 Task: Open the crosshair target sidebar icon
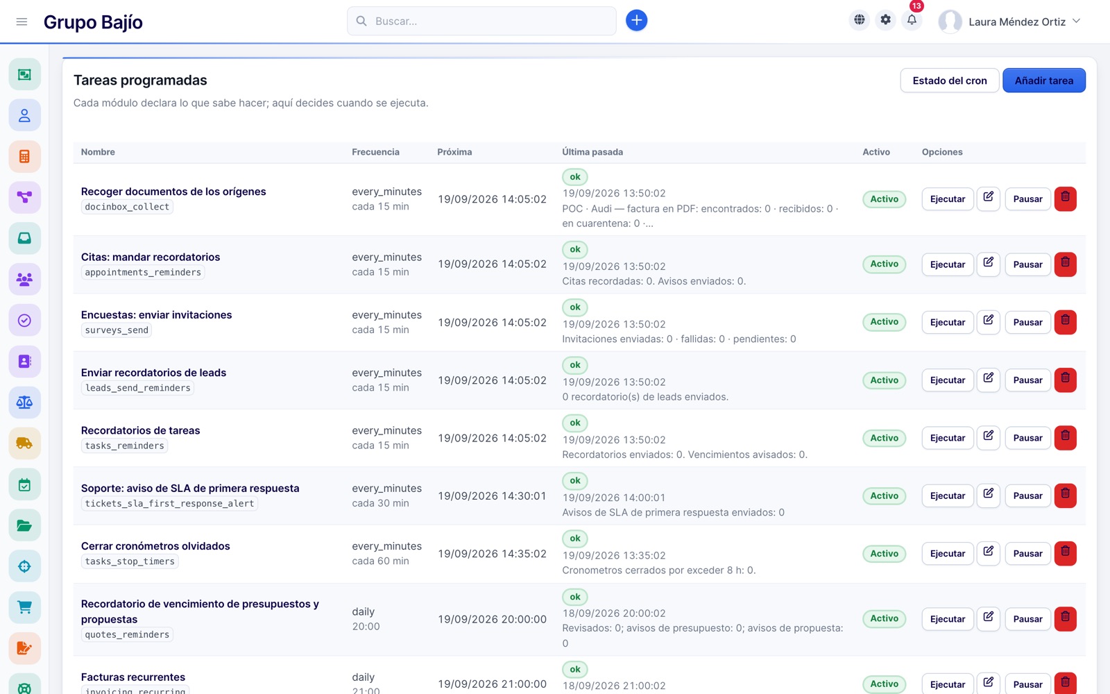[x=24, y=566]
